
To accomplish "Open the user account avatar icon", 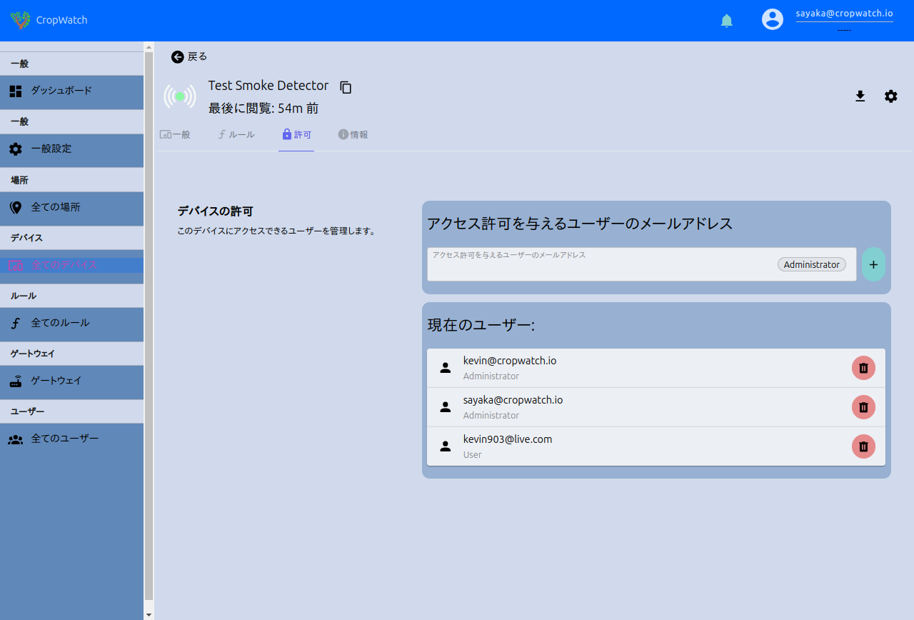I will click(x=772, y=19).
